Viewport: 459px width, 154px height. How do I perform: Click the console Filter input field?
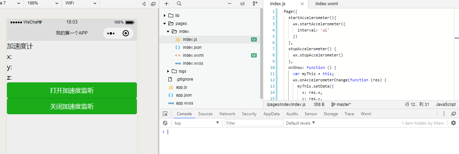[254, 123]
